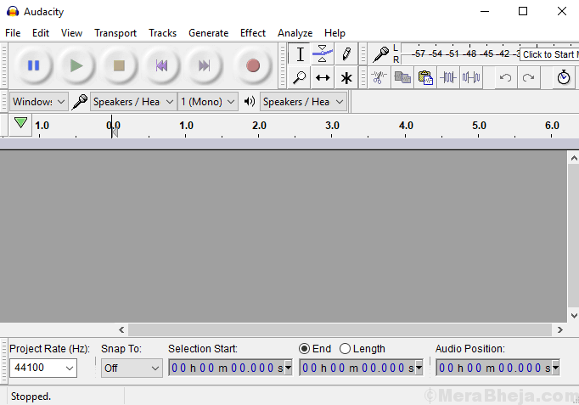Click the green triangle timeline pin button
Viewport: 579px width, 405px height.
tap(20, 123)
